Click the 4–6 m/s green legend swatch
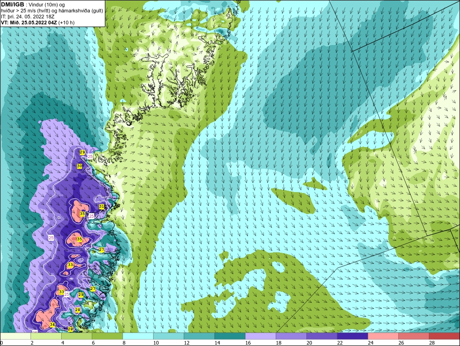Image resolution: width=460 pixels, height=346 pixels. tap(76, 336)
